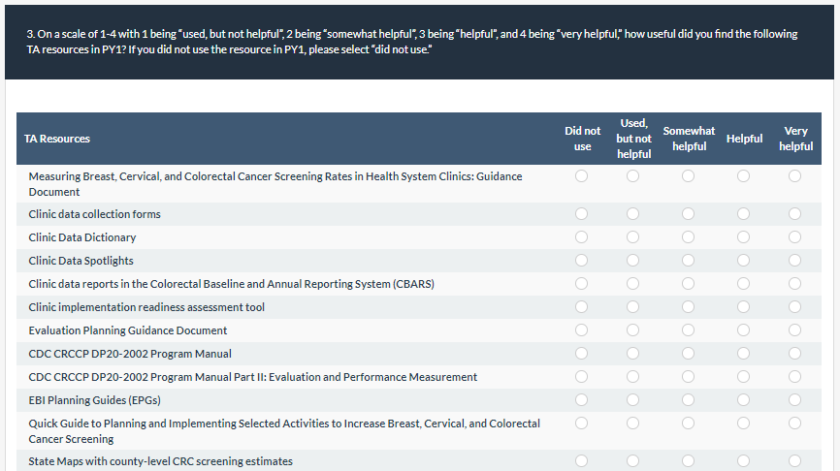Choose 'Helpful' for Clinic Data Spotlights

pos(744,260)
